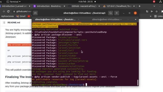Click the highlighted php artisan jetstrap command
Image resolution: width=163 pixels, height=92 pixels.
click(19, 45)
